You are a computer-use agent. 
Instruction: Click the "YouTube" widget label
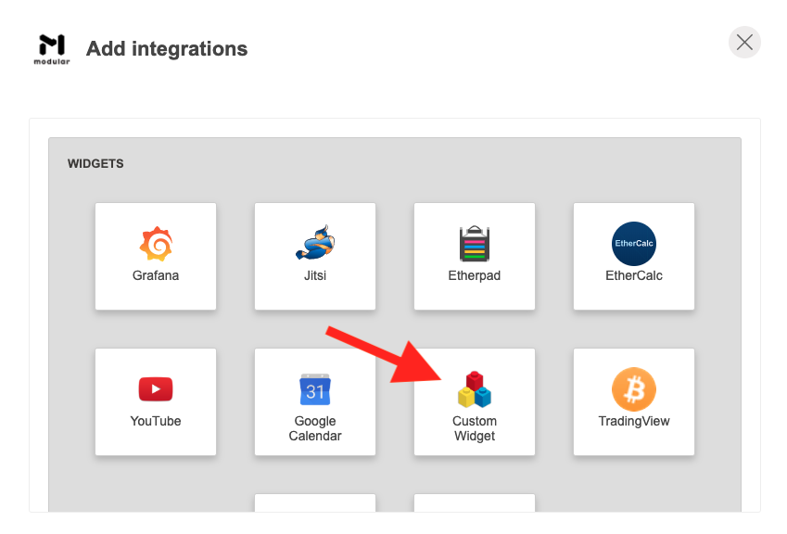[156, 421]
